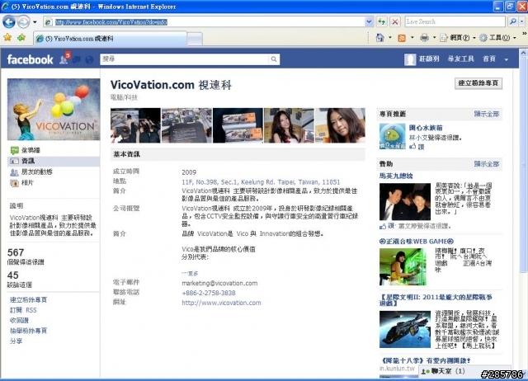Click the 建立粉絲專頁 button

478,83
